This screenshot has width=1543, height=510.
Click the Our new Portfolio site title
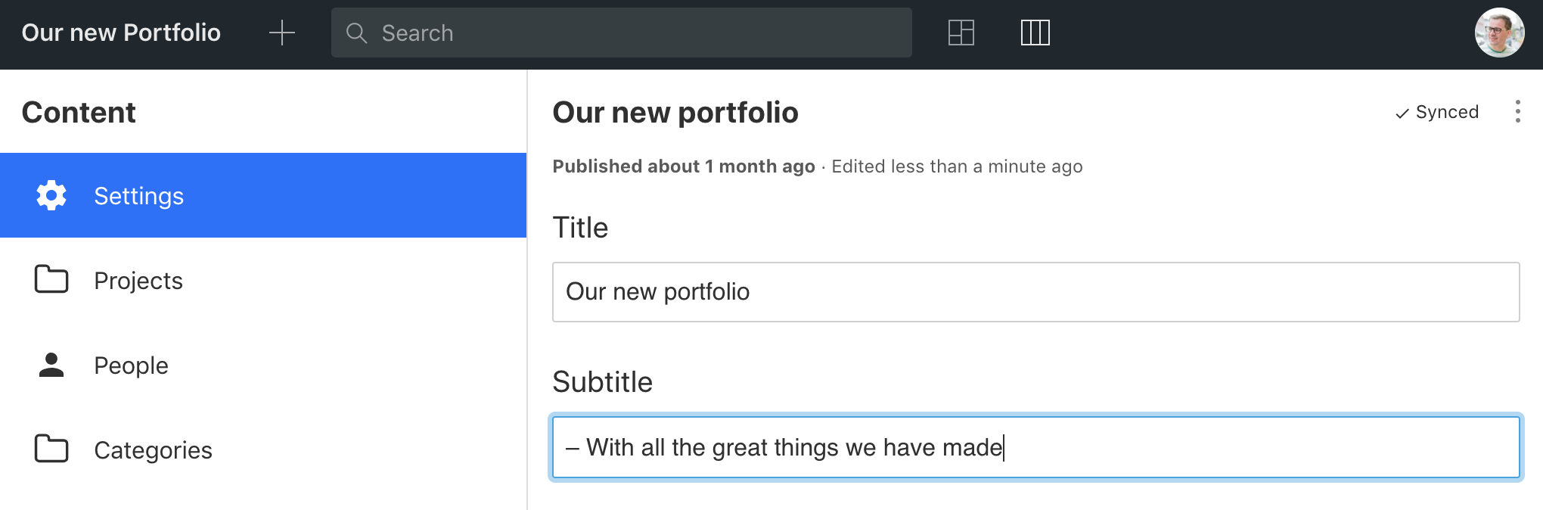[121, 33]
